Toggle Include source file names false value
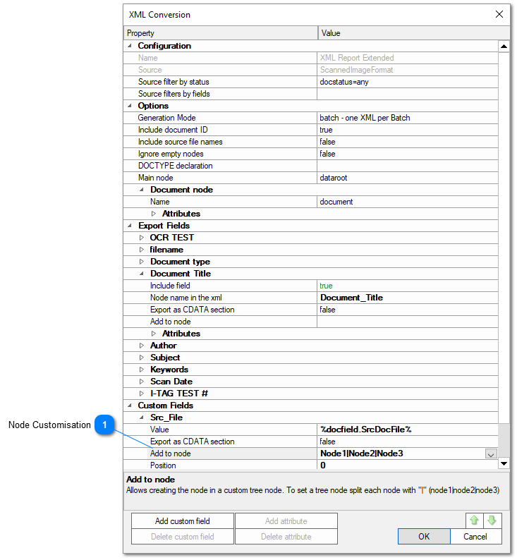 point(408,142)
